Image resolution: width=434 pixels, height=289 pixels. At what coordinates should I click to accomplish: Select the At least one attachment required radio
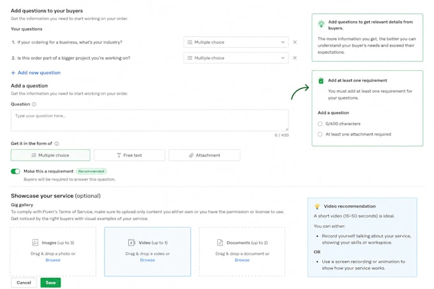320,134
